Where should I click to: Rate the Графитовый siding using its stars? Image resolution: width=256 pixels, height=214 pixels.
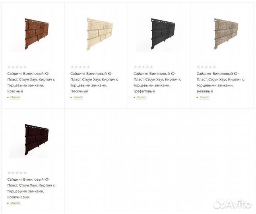pyautogui.click(x=144, y=67)
